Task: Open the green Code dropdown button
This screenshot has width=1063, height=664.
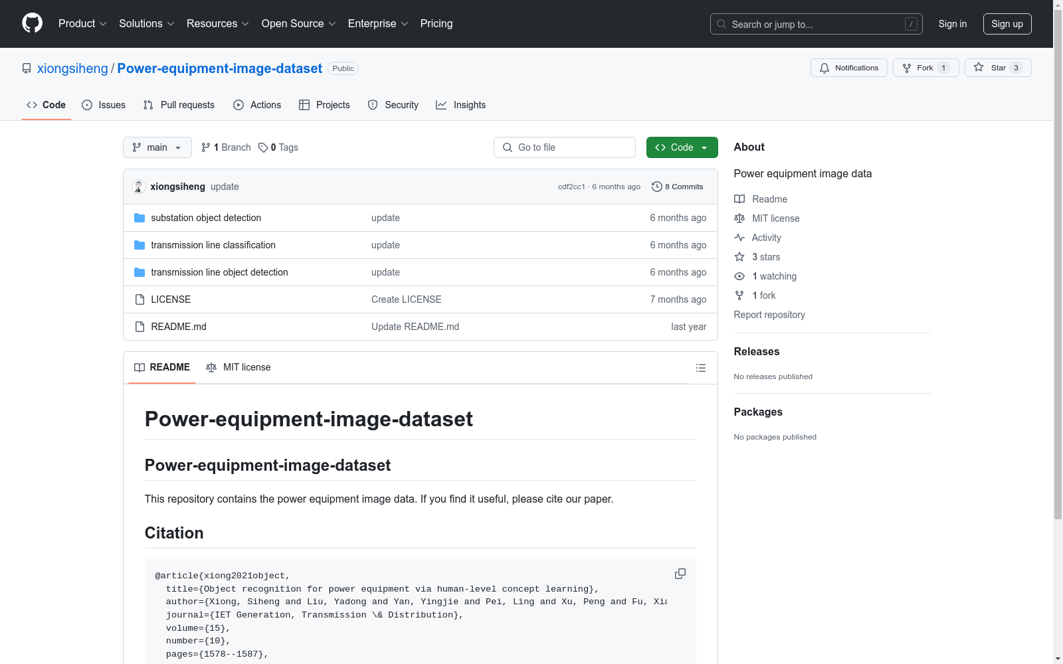Action: coord(682,147)
